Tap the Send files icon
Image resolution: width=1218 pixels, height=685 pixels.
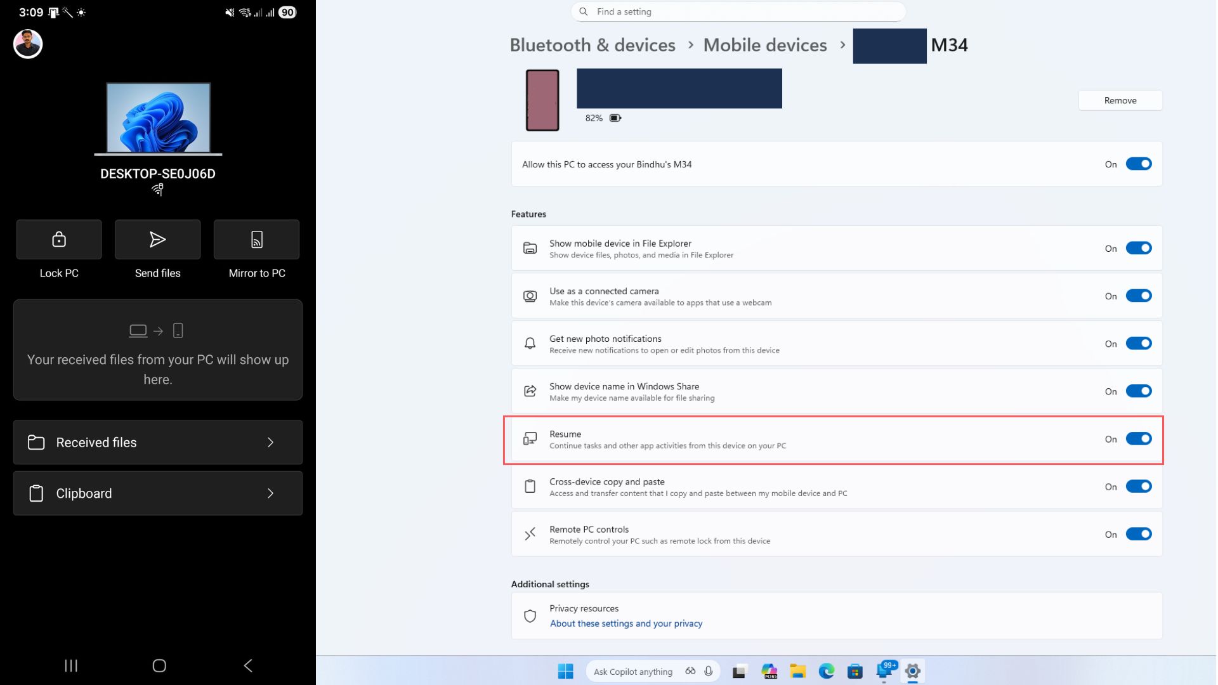[x=157, y=240]
